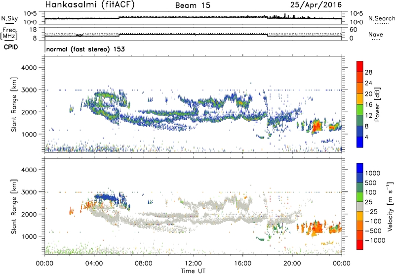Click the Velocity [m s-1] color bar title
The height and width of the screenshot is (274, 395).
tap(391, 206)
